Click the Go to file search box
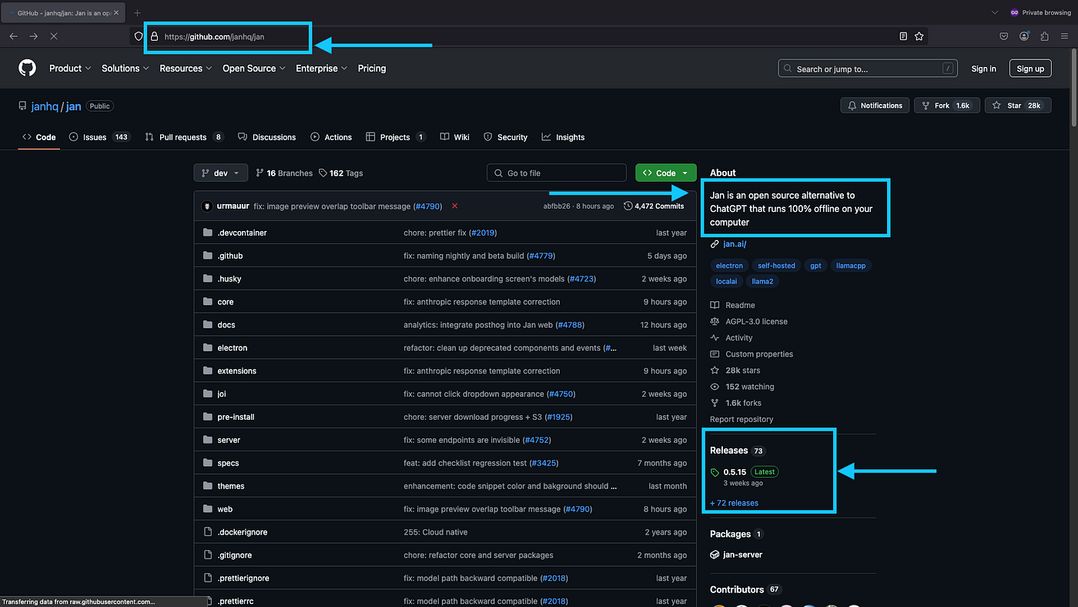Screen dimensions: 1078x607 [557, 173]
